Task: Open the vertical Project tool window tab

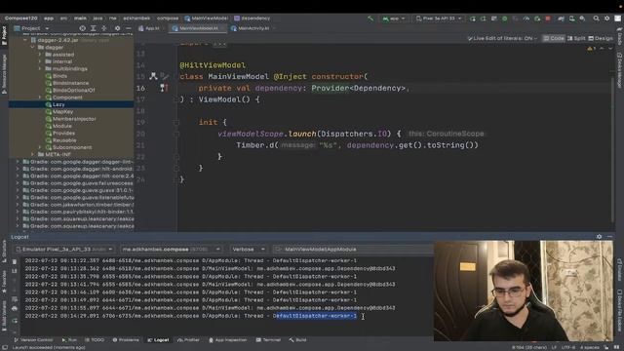Action: pyautogui.click(x=4, y=35)
